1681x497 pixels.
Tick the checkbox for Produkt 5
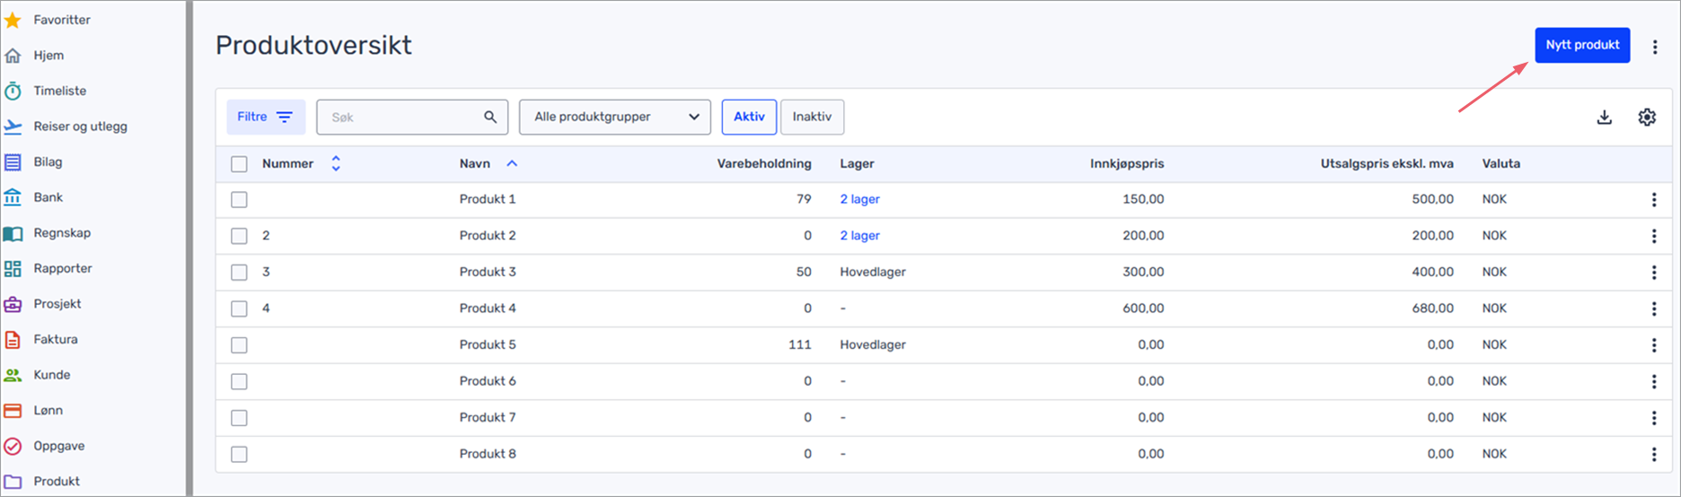click(x=239, y=344)
